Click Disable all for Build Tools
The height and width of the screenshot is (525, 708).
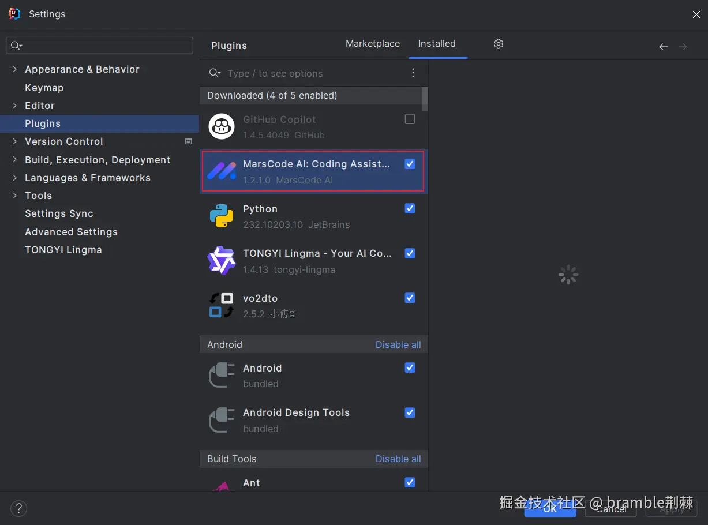coord(398,459)
